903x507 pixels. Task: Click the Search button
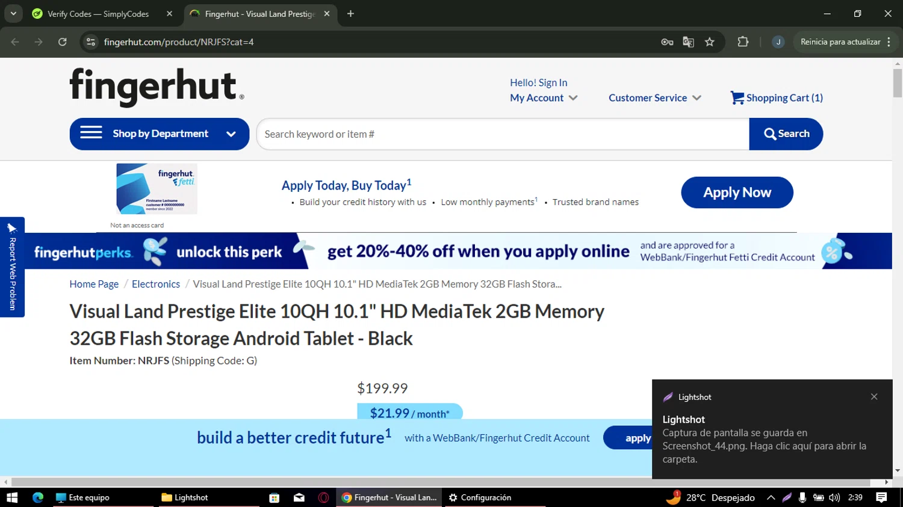point(786,134)
